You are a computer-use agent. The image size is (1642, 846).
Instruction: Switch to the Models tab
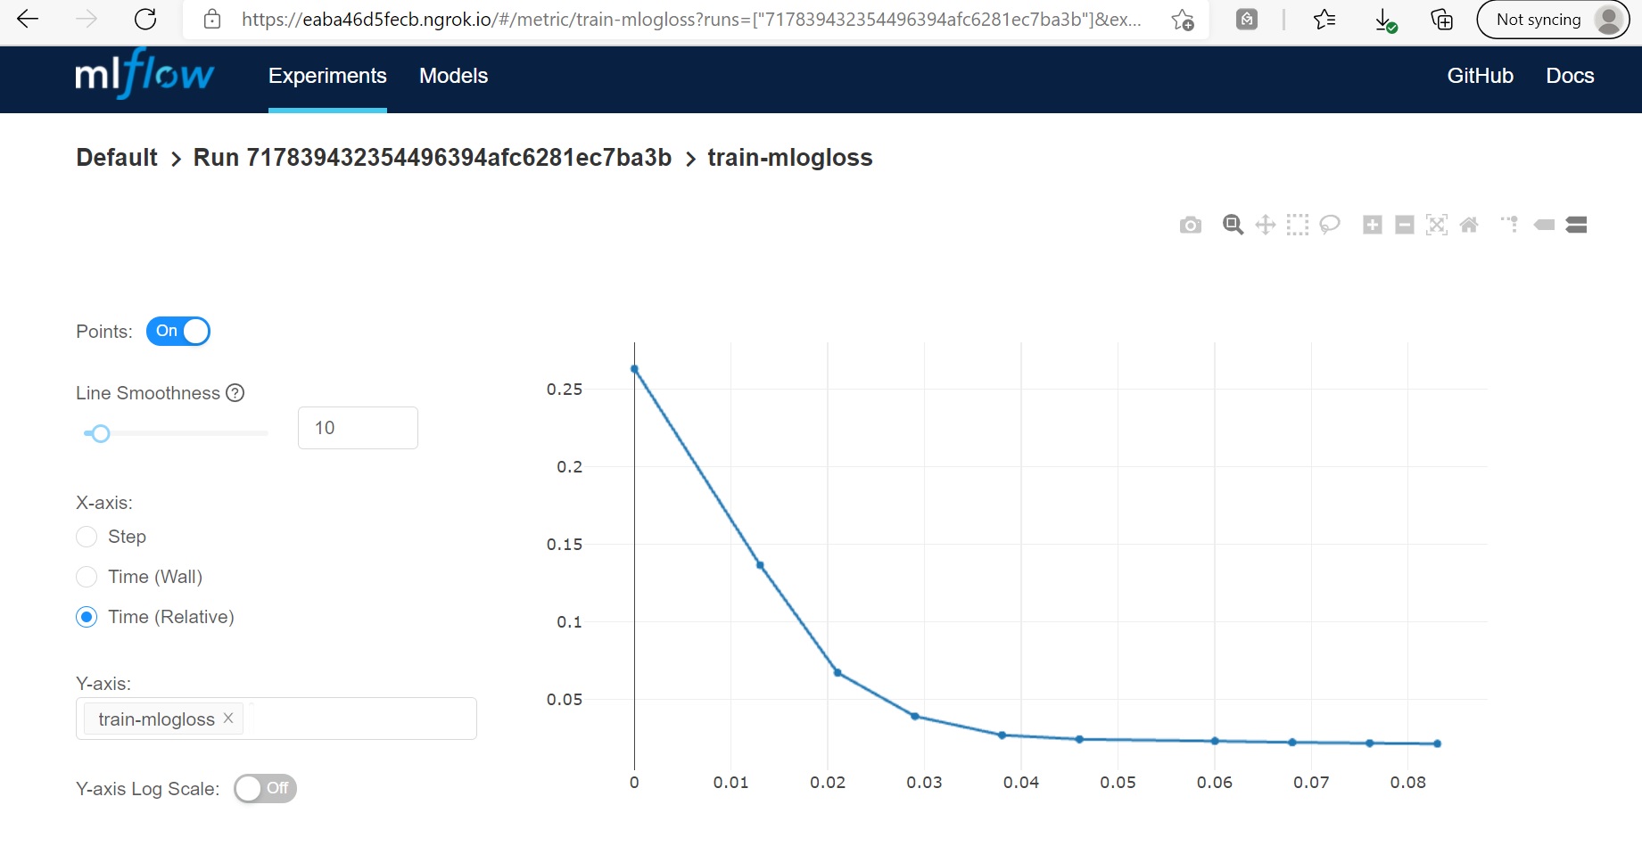pos(453,76)
